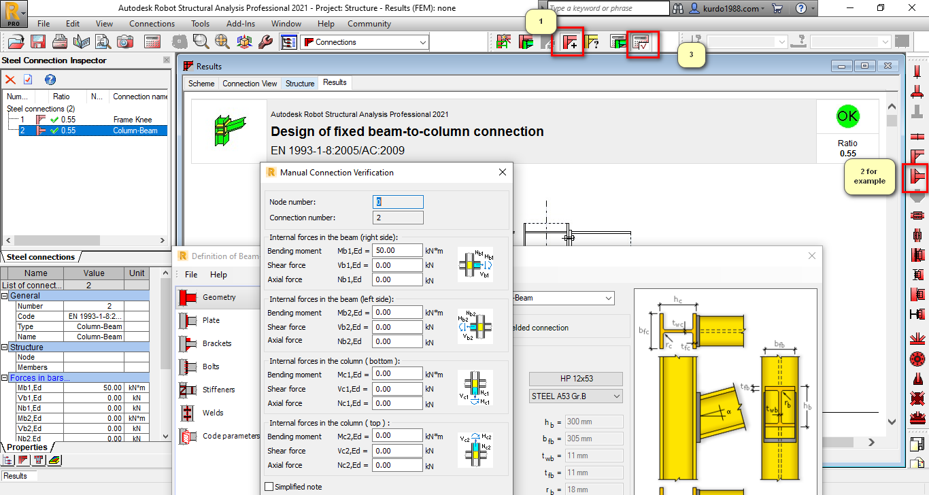Click the wrench Tools icon
Viewport: 929px width, 495px height.
(x=266, y=41)
